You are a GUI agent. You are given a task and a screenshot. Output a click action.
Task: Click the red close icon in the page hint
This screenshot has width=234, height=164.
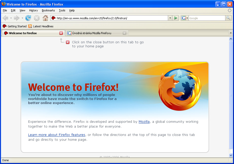point(68,42)
